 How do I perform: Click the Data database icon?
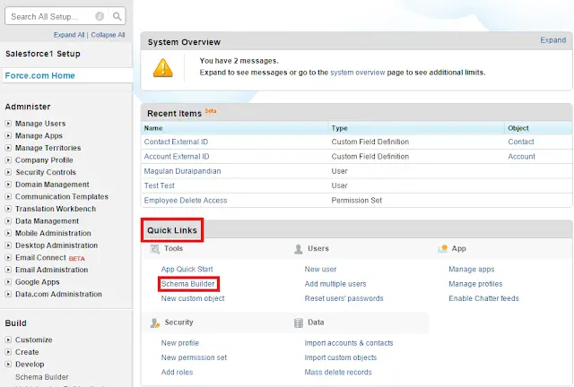299,322
